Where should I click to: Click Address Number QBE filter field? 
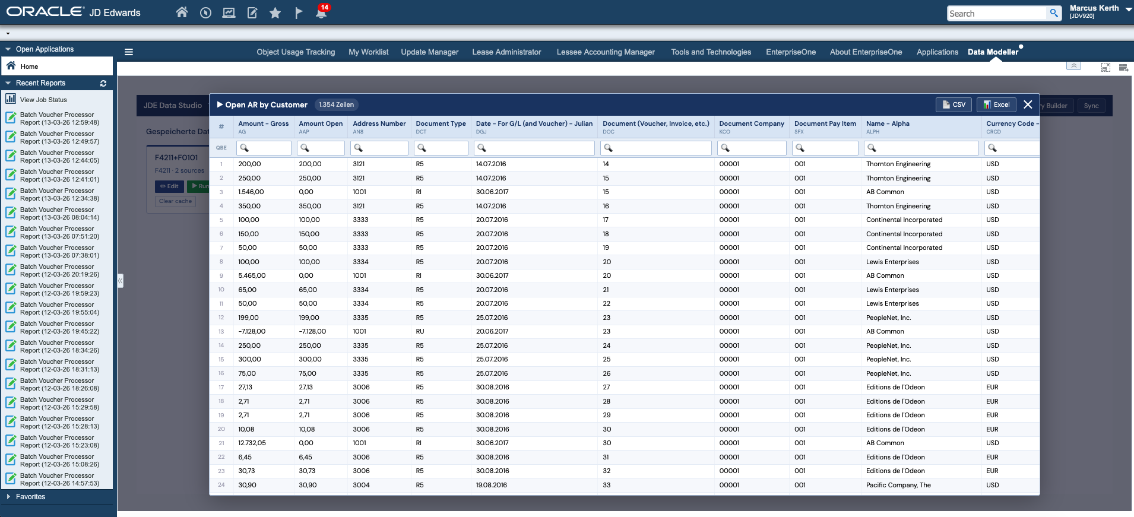click(x=379, y=148)
